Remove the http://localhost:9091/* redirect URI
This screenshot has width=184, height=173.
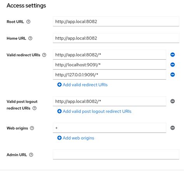click(172, 64)
